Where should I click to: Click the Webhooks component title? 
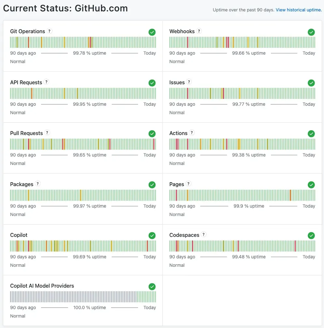click(x=182, y=31)
